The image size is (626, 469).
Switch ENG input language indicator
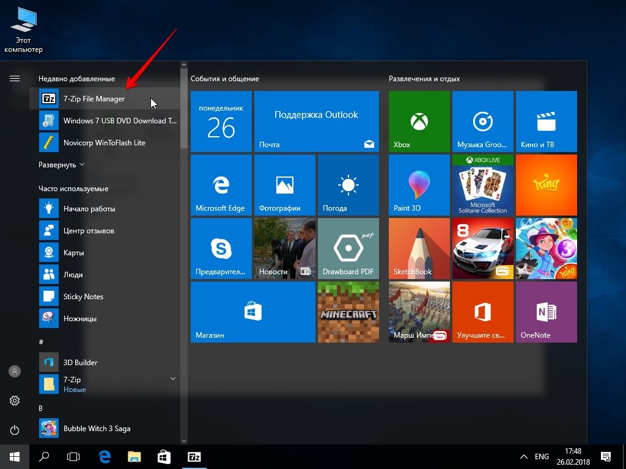click(x=542, y=457)
